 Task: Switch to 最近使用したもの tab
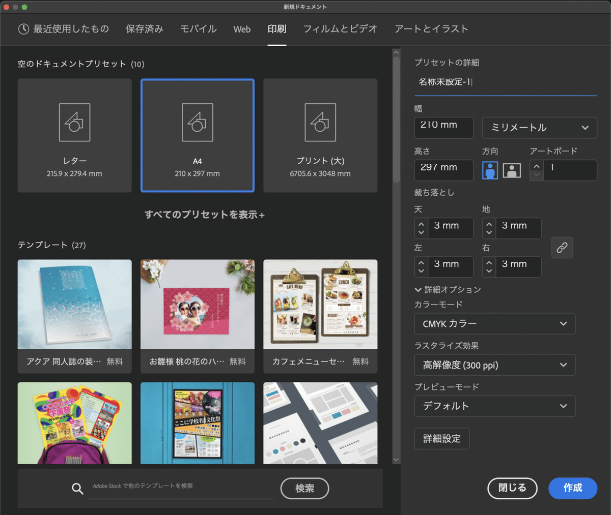[x=64, y=29]
